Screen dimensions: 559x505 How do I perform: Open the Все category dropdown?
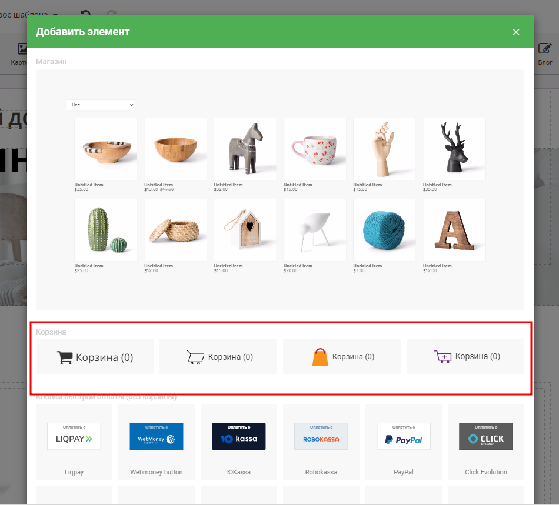tap(101, 105)
